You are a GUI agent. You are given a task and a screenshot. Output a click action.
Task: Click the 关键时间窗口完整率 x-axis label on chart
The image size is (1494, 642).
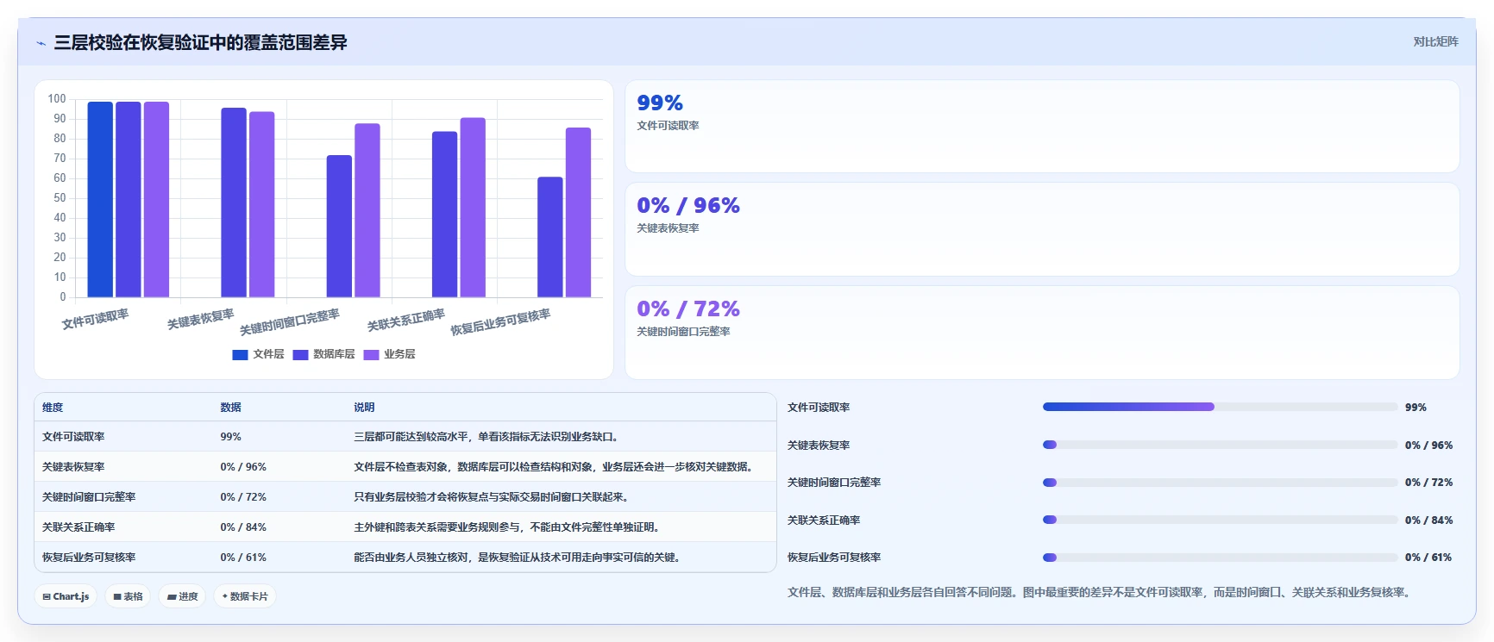click(290, 322)
